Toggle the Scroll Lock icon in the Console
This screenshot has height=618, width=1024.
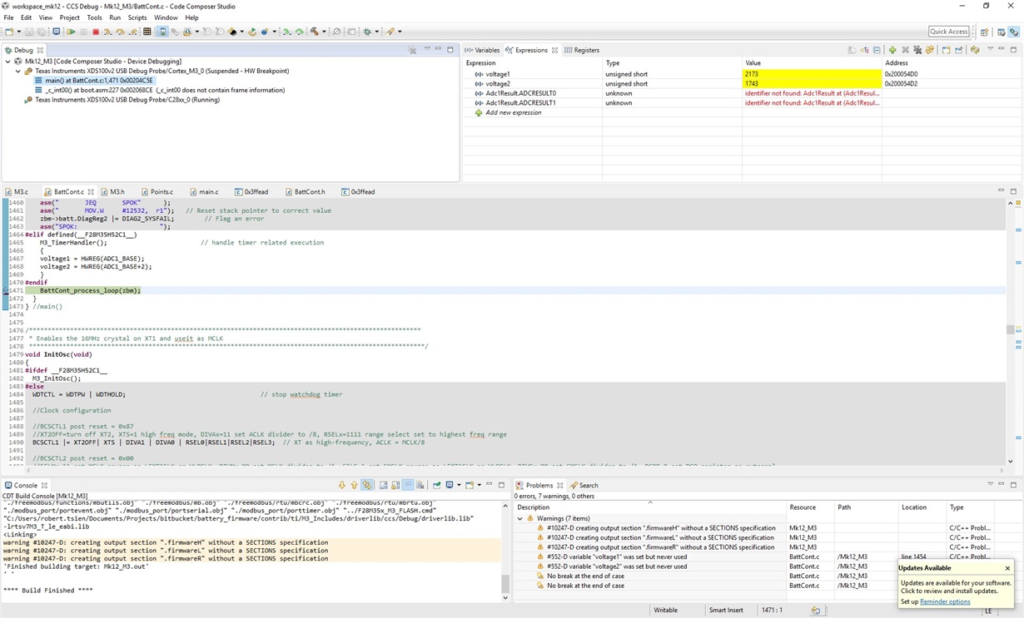tap(395, 485)
